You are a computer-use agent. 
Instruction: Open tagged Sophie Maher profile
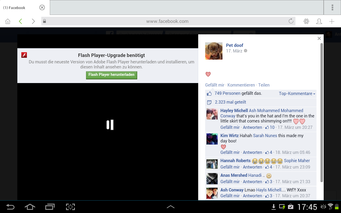(x=297, y=161)
